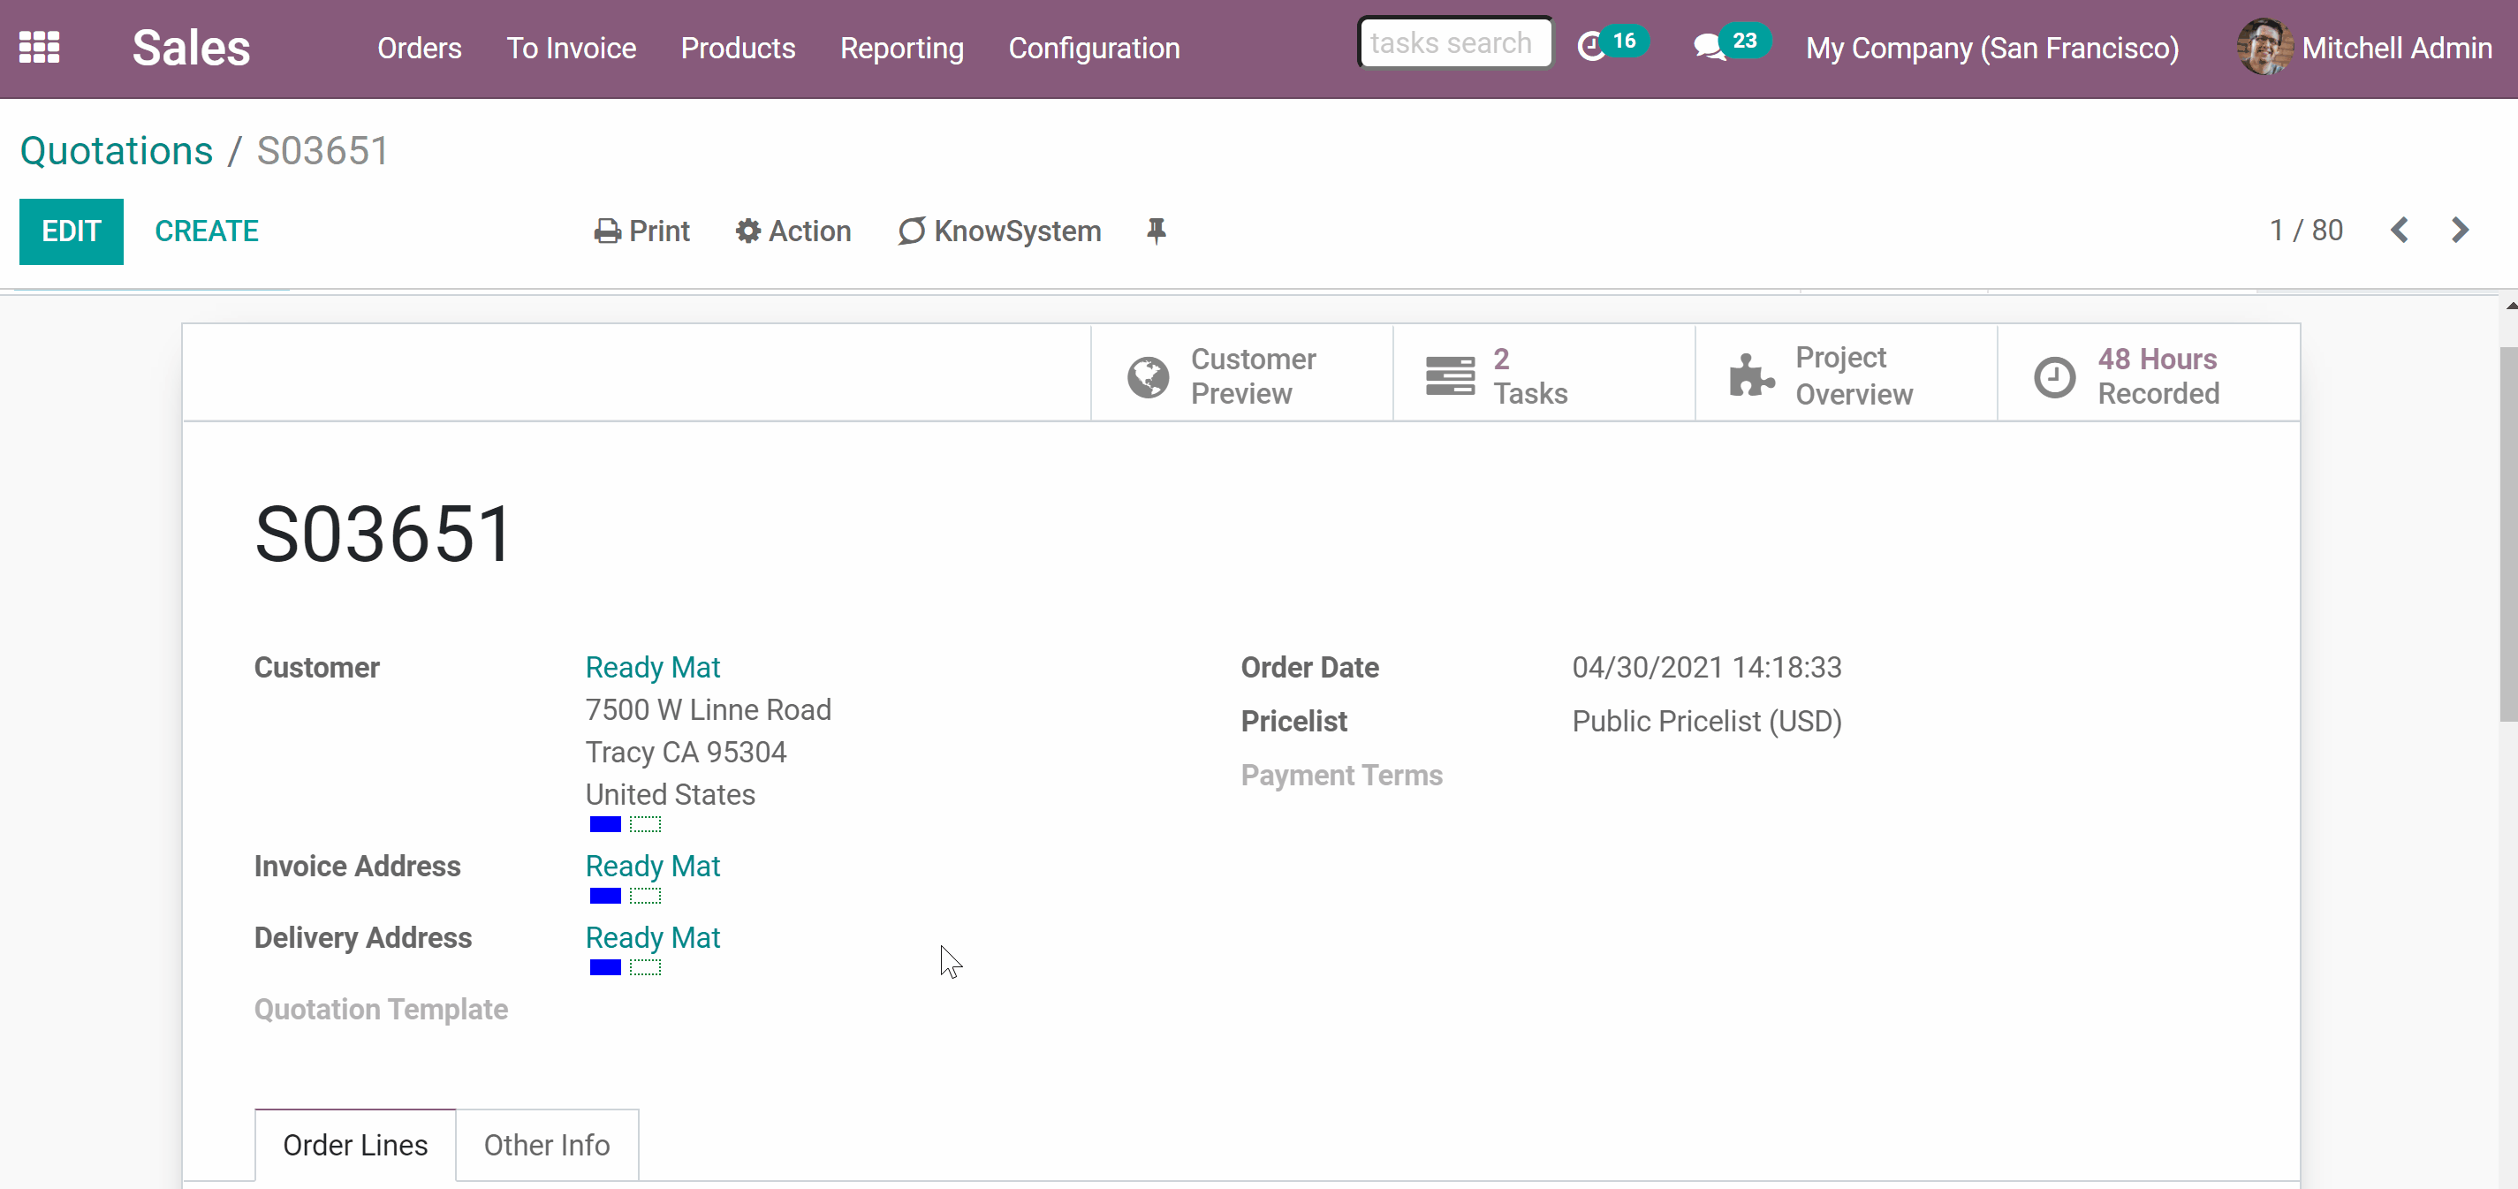Open 48 Hours Recorded stat button
Screen dimensions: 2518x1189
[2149, 375]
